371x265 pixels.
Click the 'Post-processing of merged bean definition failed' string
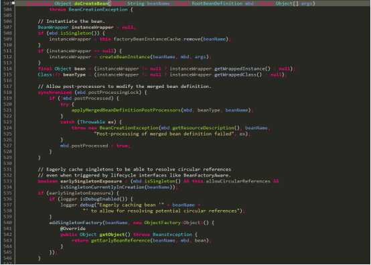[x=163, y=134]
